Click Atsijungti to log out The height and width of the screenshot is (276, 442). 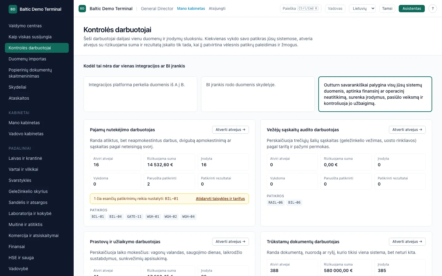pos(217,9)
